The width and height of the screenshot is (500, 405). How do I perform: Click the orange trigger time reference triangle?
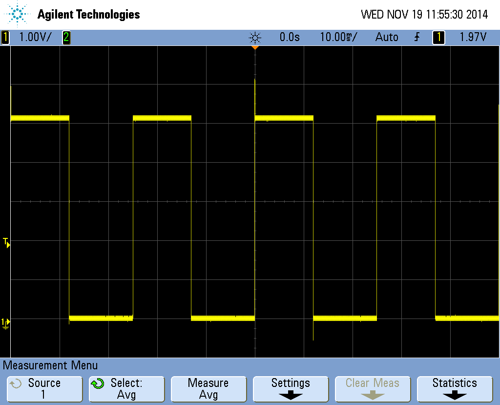(x=254, y=48)
